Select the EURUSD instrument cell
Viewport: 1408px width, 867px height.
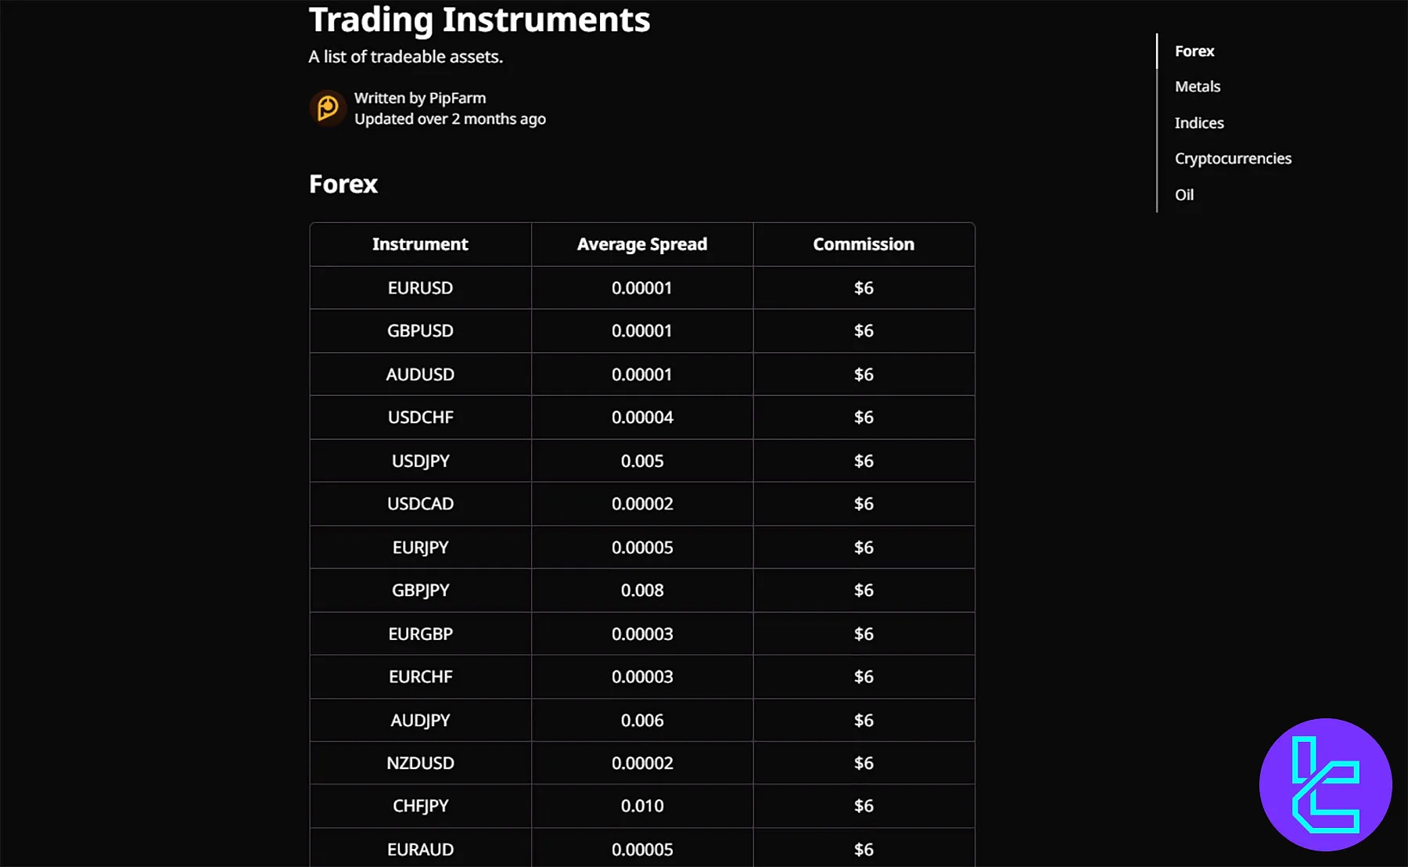[x=420, y=288]
